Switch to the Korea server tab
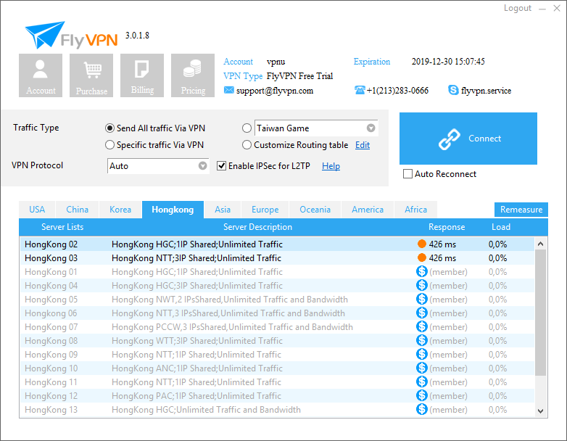The width and height of the screenshot is (567, 441). (120, 210)
